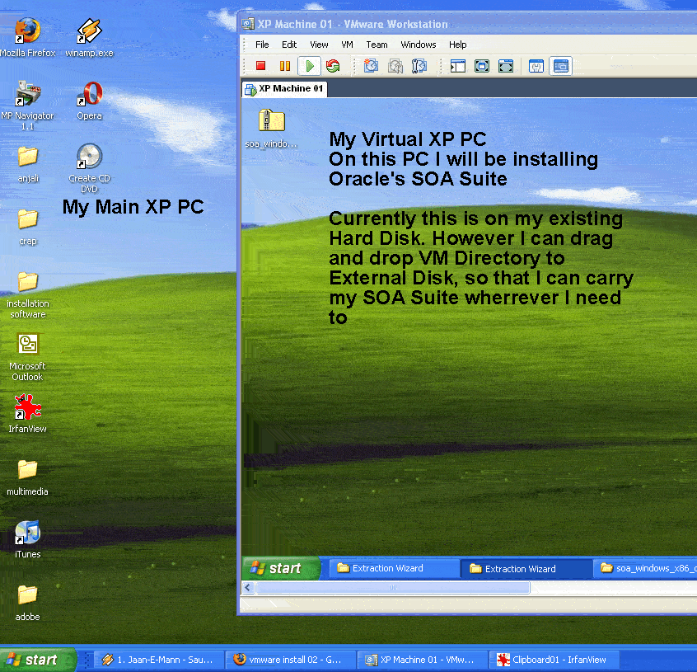Open the File menu in VMware
Viewport: 697px width, 672px height.
[262, 45]
